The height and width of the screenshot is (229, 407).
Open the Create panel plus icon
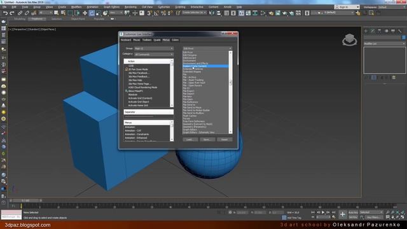click(x=366, y=31)
